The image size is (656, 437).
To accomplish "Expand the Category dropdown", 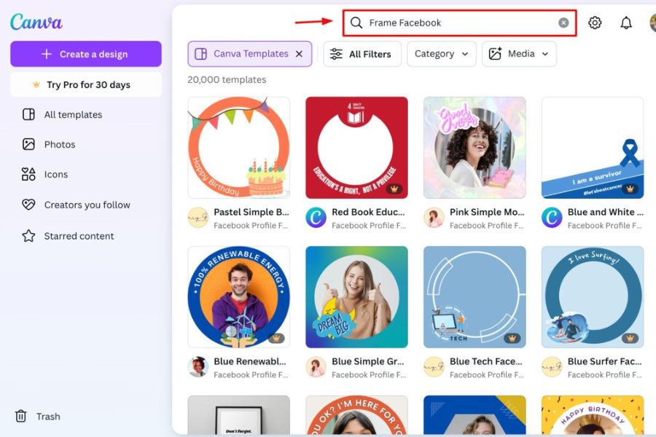I will pos(442,54).
